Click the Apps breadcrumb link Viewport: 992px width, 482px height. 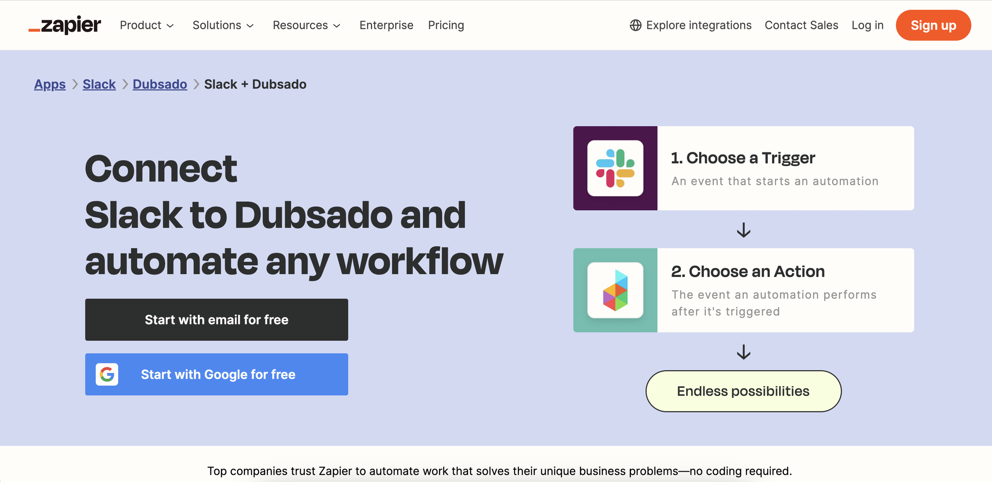(x=50, y=84)
